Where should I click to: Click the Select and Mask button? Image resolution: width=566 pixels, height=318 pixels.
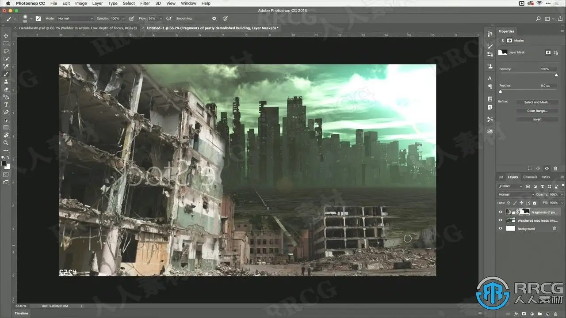(x=537, y=102)
